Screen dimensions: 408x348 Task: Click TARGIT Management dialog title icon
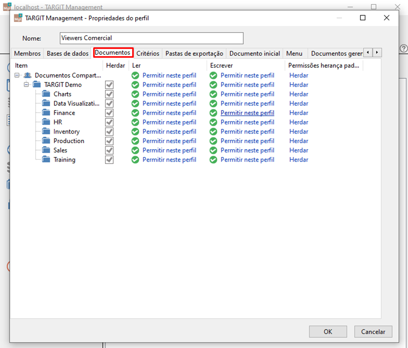point(18,18)
